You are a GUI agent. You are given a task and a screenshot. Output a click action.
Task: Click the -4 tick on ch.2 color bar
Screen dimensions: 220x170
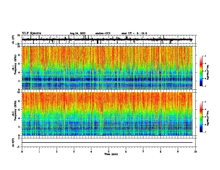[x=205, y=109]
